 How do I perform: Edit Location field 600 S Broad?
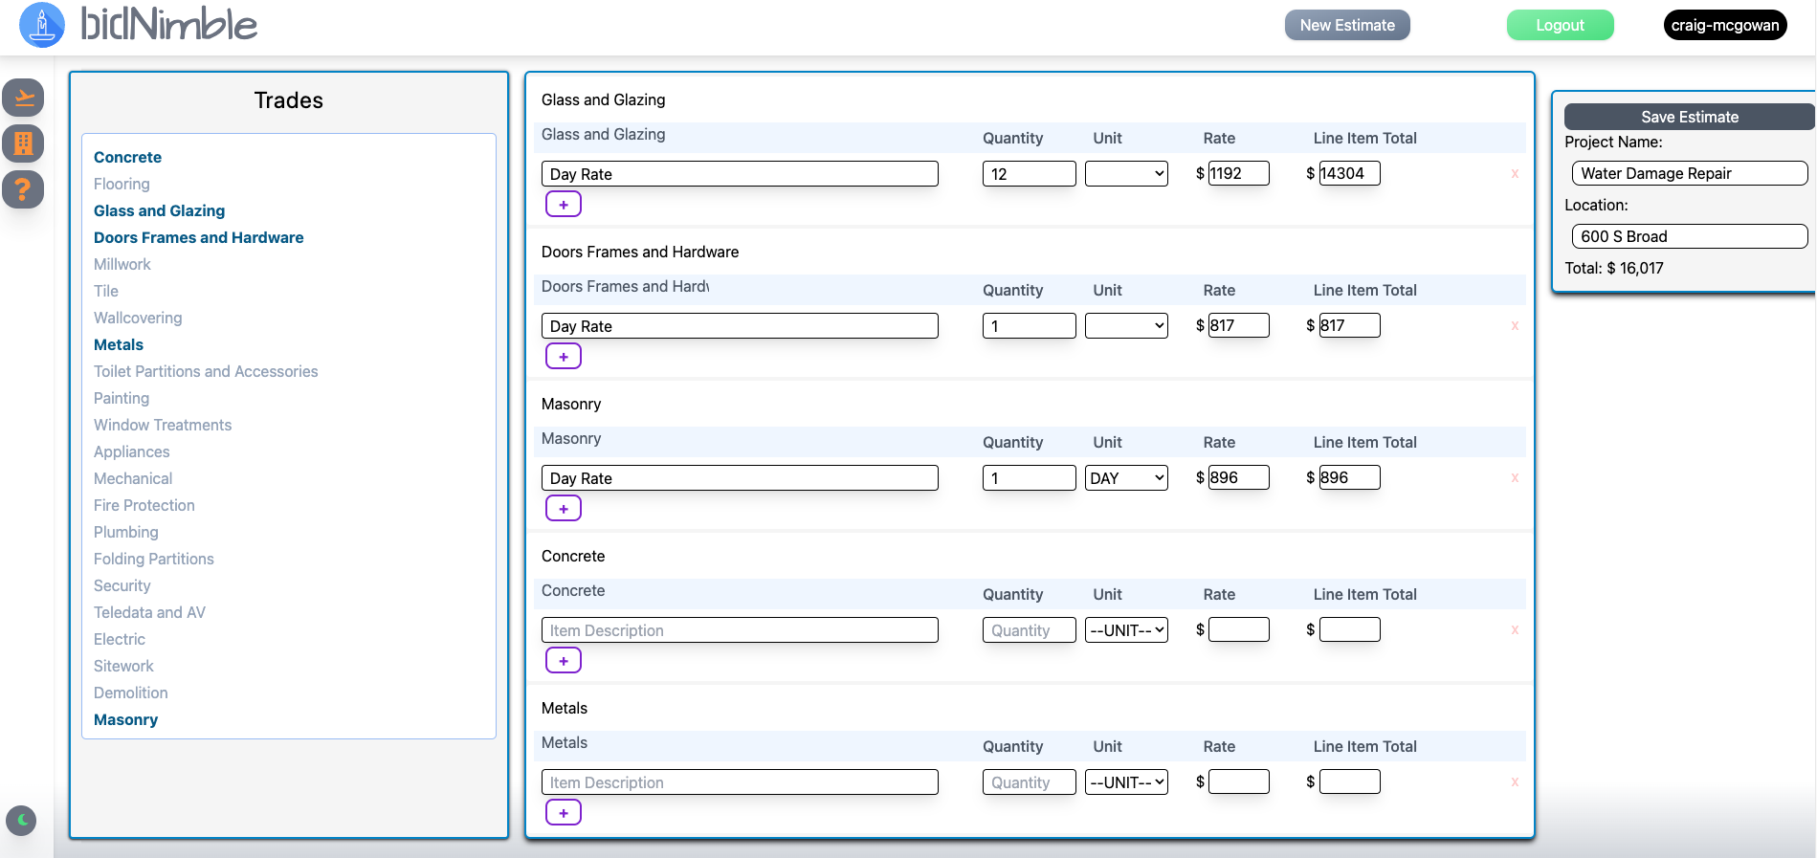pos(1690,236)
